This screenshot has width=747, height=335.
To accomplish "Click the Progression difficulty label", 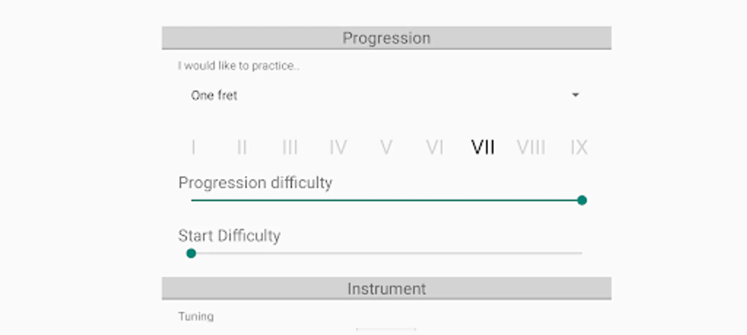I will coord(255,183).
